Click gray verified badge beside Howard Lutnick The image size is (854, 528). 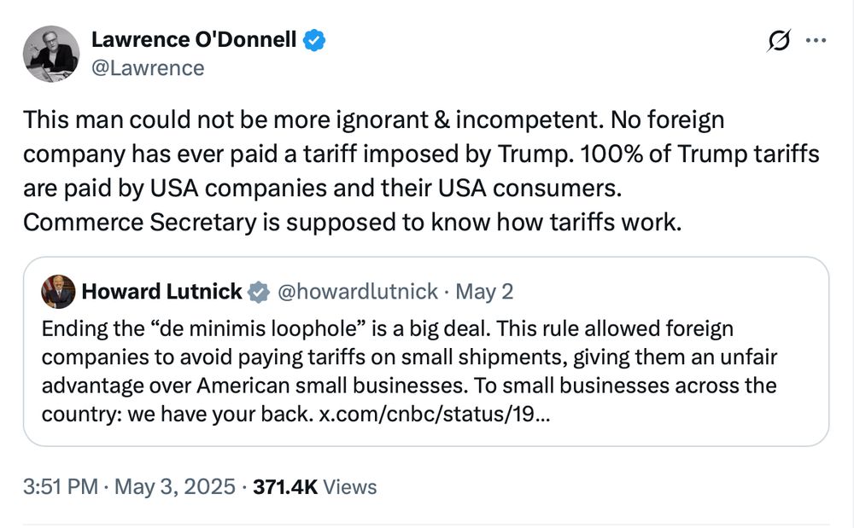coord(258,293)
